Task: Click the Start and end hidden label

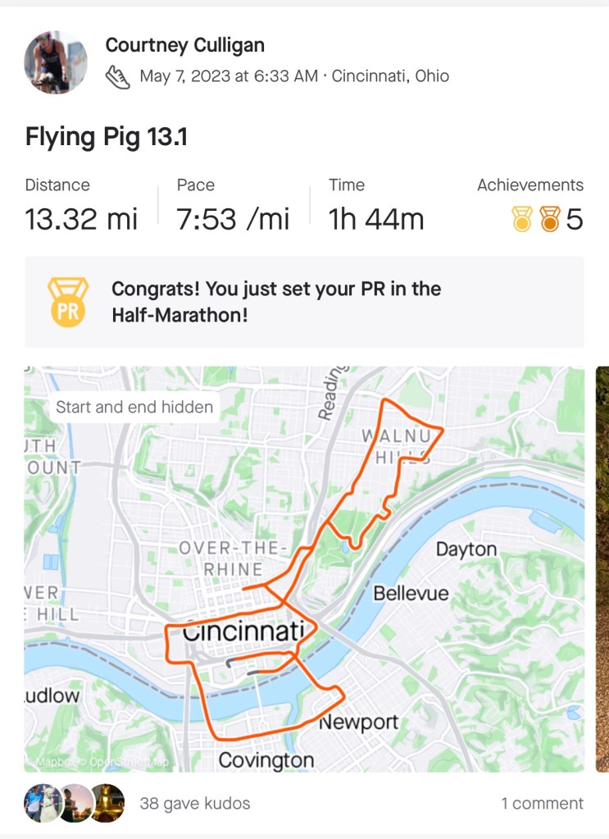Action: (x=134, y=407)
